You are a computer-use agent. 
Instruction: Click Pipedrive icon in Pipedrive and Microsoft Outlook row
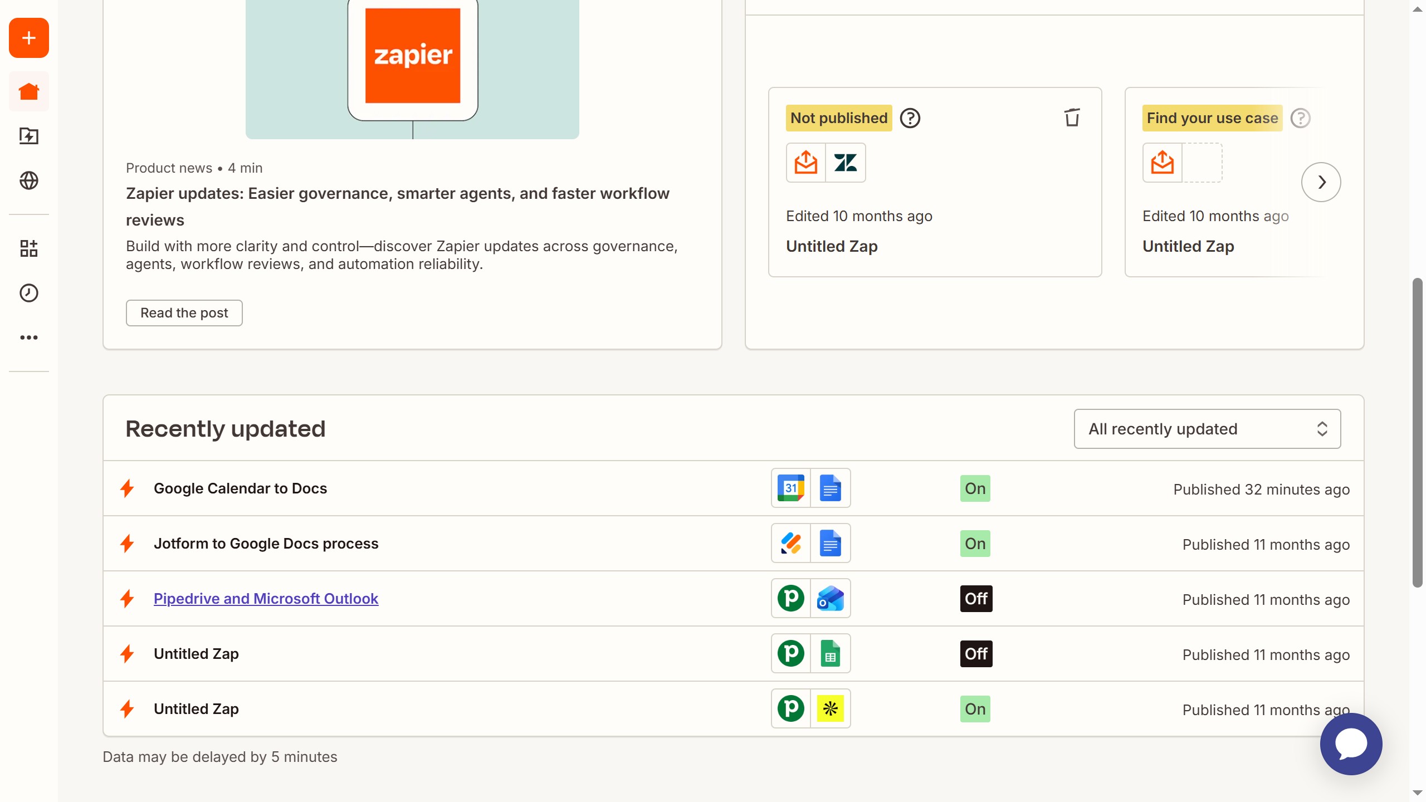point(791,598)
